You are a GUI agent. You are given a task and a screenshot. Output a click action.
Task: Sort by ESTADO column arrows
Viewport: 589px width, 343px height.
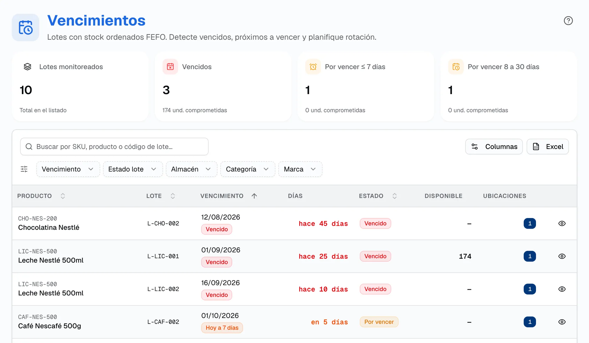pyautogui.click(x=395, y=196)
